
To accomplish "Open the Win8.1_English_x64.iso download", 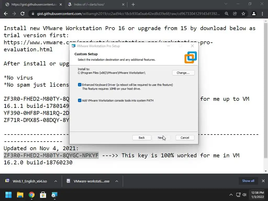I will [30, 181].
